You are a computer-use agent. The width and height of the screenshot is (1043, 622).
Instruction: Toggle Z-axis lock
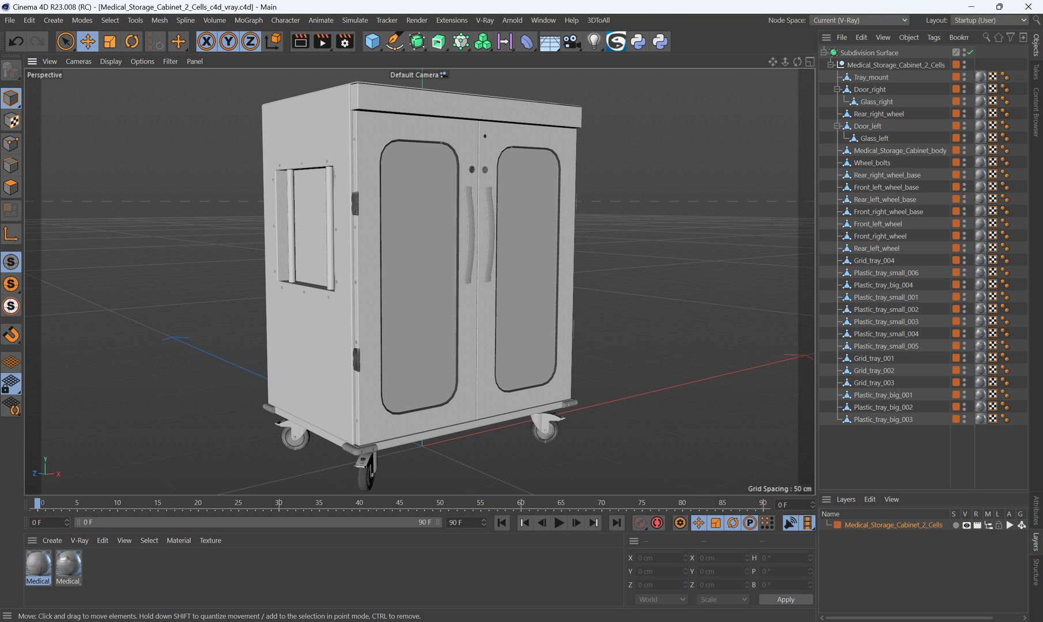pyautogui.click(x=250, y=41)
